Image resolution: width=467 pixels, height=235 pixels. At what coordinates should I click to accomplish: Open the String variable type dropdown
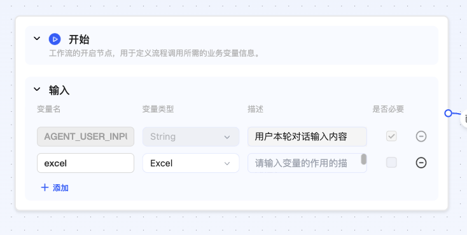[191, 137]
